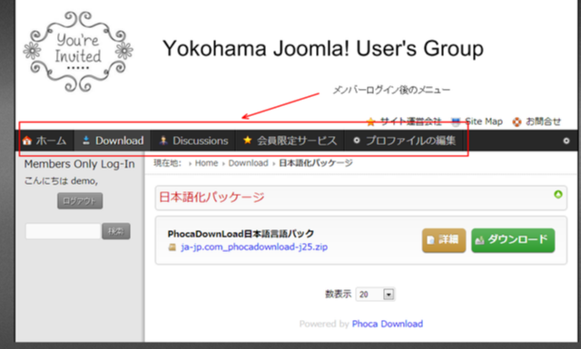Click the download icon beside Download menu
Screen dimensions: 581x349
point(86,141)
